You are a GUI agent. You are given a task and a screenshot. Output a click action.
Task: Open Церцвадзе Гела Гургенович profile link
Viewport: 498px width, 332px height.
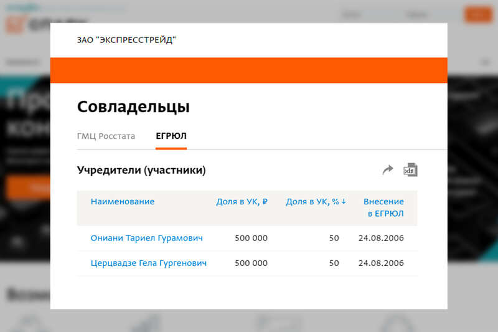149,263
